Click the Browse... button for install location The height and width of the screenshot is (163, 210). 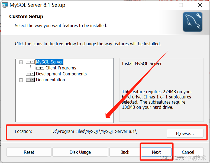point(185,133)
